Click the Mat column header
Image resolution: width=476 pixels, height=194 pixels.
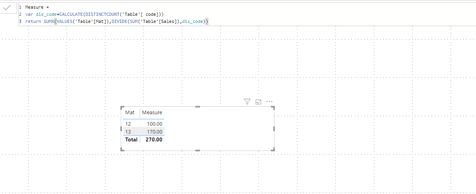pyautogui.click(x=130, y=113)
